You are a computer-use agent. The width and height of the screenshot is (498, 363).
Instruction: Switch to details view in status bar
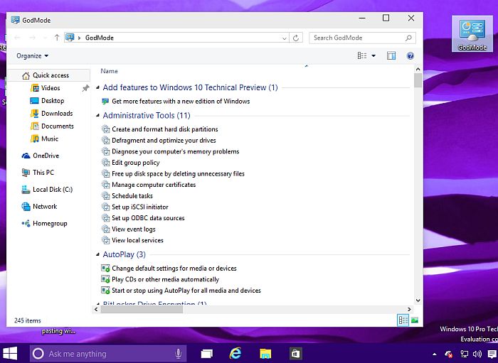pos(403,320)
